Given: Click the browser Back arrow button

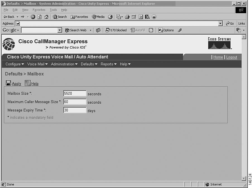Looking at the screenshot, I should point(9,17).
